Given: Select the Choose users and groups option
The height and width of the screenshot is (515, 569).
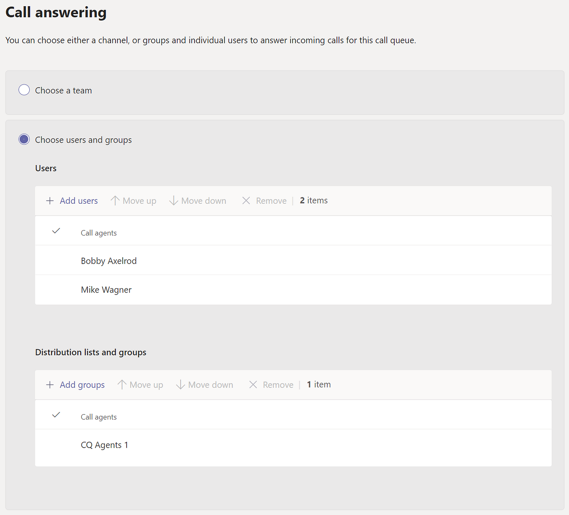Looking at the screenshot, I should tap(24, 139).
